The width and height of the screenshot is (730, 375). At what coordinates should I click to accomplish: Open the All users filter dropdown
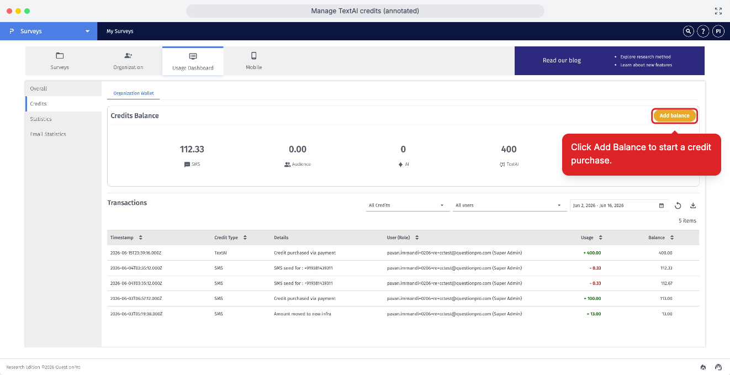tap(508, 205)
